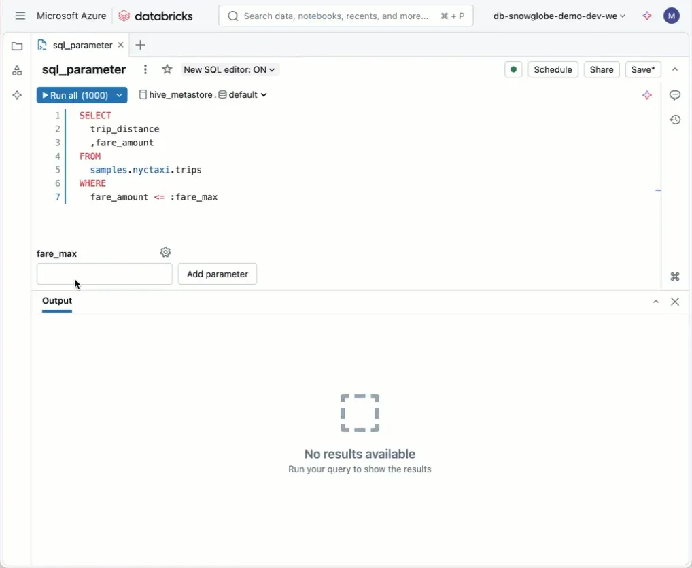Open the catalog shapes sidebar icon
692x568 pixels.
coord(17,71)
